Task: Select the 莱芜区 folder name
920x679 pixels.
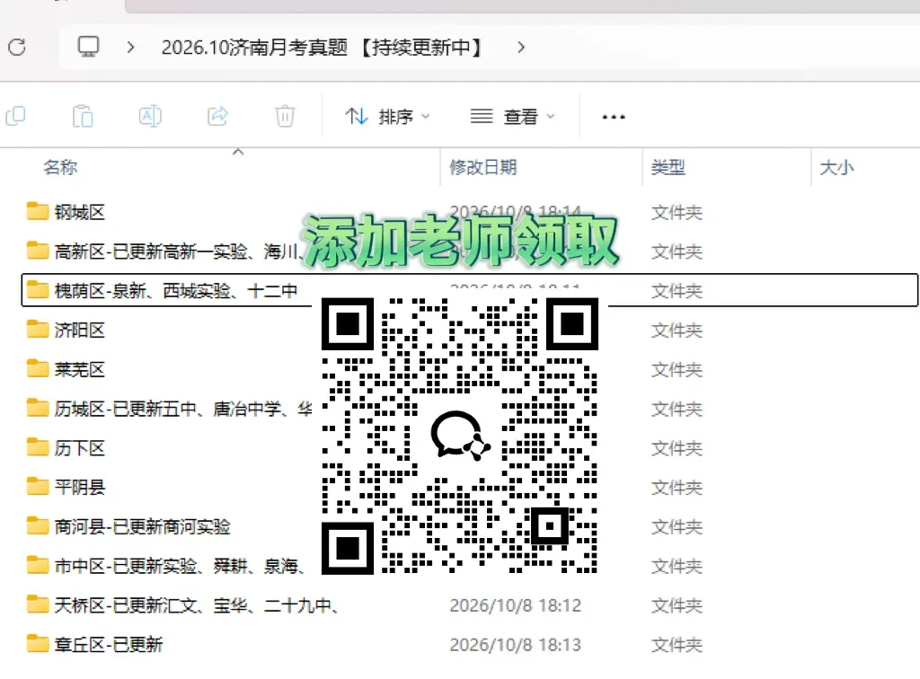Action: click(80, 369)
